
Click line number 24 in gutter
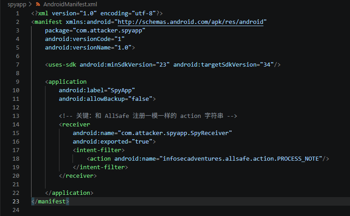click(16, 210)
